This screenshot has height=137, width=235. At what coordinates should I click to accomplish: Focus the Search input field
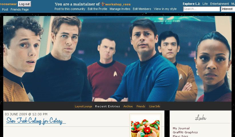pyautogui.click(x=201, y=9)
